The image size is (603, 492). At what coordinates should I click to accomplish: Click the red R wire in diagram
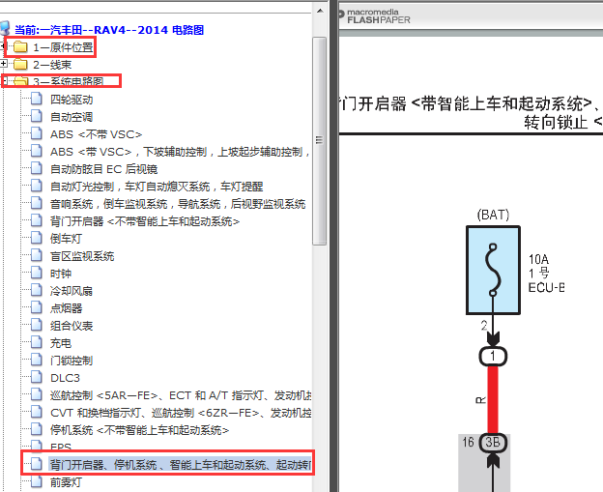[x=493, y=399]
